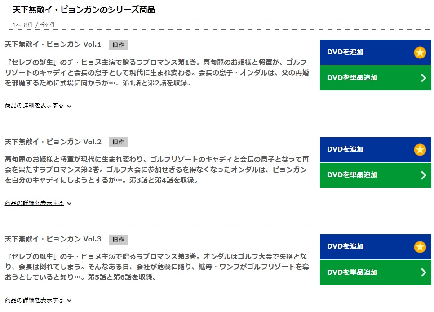
Task: Add Vol.3 DVD with blue DVDを追加 button
Action: [x=375, y=247]
